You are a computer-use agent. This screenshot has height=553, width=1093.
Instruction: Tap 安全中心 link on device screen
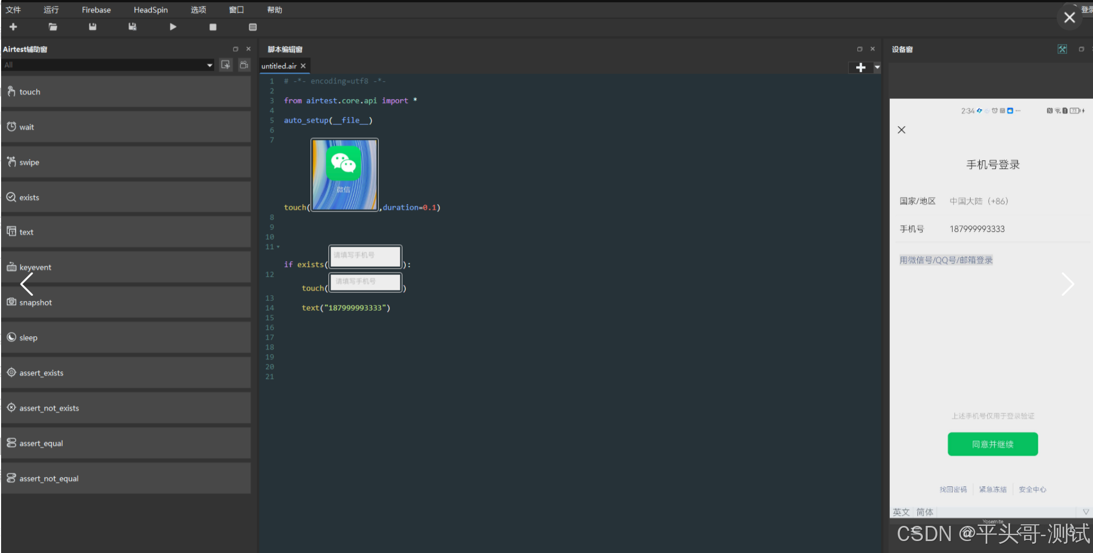[x=1032, y=490]
